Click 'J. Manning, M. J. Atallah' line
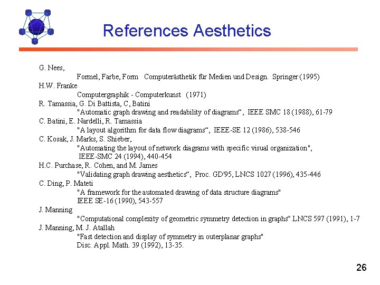This screenshot has height=285, width=380. 77,228
